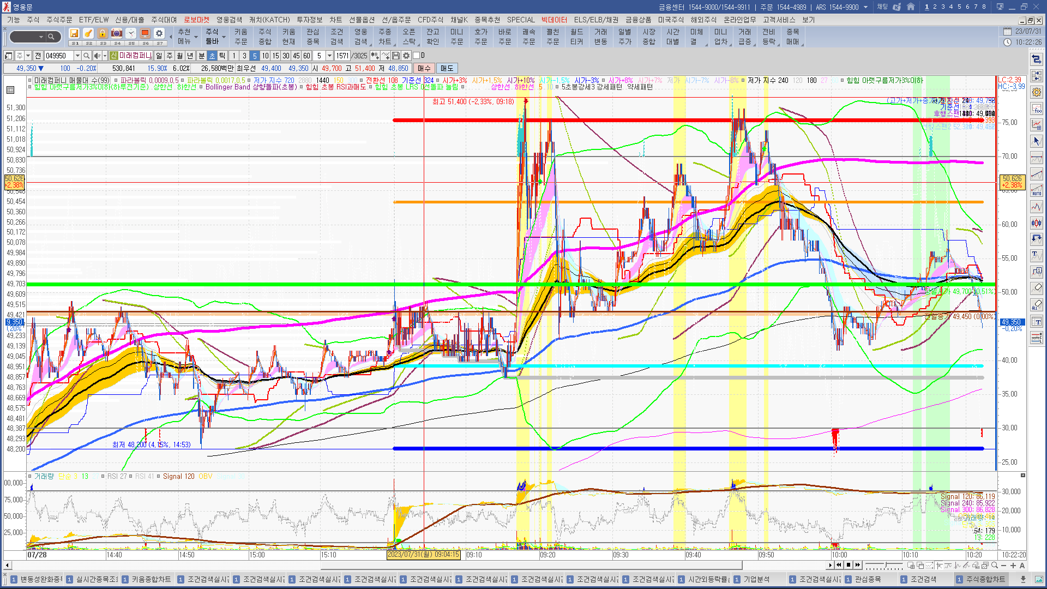1047x589 pixels.
Task: Open the gear settings icon S7
Action: point(159,34)
